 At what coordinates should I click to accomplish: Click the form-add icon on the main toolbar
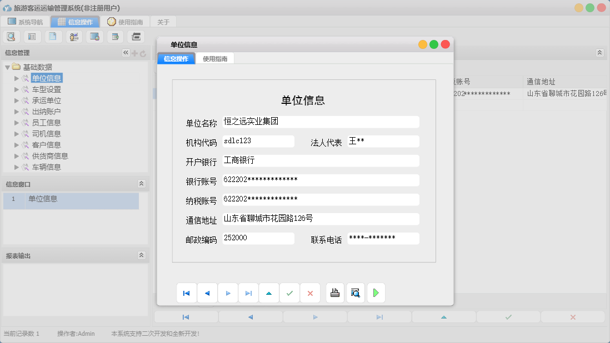(115, 36)
